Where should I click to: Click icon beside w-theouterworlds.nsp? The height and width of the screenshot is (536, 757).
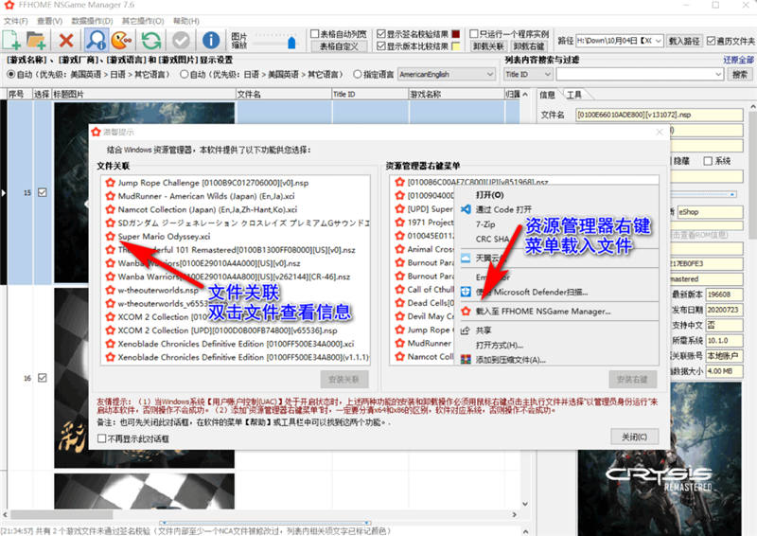click(x=110, y=290)
